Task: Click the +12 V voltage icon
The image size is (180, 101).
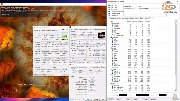Action: pos(112,57)
